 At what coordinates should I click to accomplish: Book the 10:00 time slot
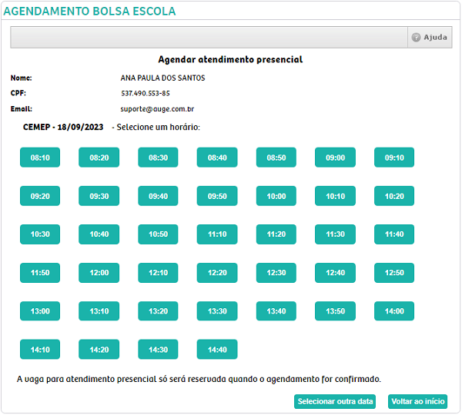click(276, 196)
